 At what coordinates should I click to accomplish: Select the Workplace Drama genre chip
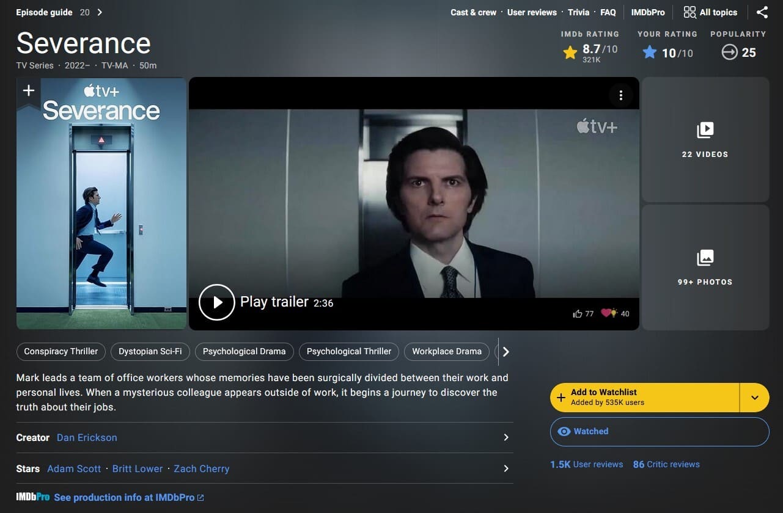(x=447, y=351)
